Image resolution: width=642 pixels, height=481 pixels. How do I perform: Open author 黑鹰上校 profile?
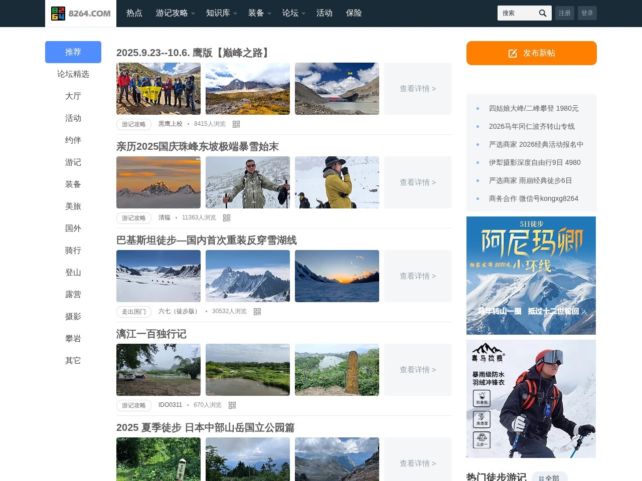pos(171,124)
